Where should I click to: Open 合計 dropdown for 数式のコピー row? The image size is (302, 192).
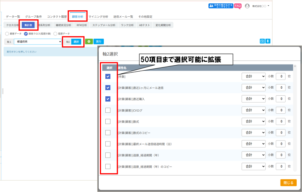click(253, 133)
